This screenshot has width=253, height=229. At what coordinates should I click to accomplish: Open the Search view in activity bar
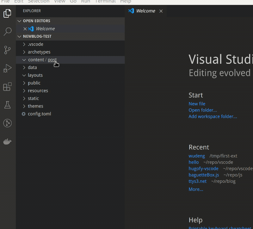click(7, 31)
